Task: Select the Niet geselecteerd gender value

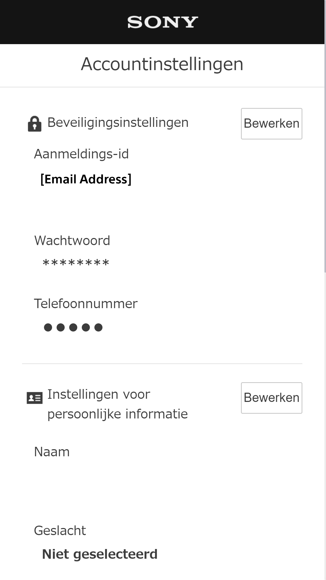Action: click(x=100, y=554)
